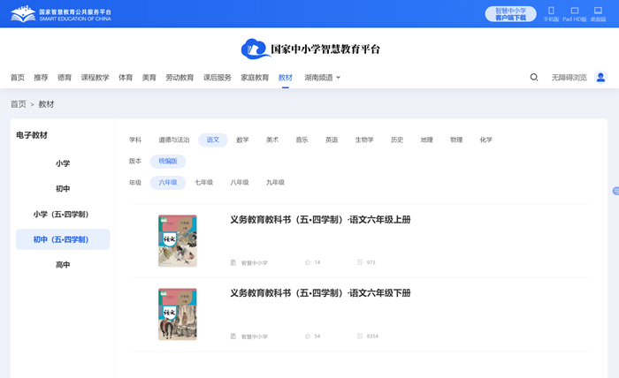Click the like icon for 六年级上册

click(x=308, y=262)
